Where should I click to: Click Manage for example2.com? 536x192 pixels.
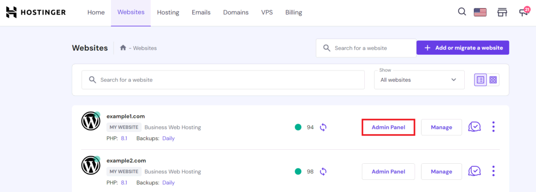tap(441, 172)
